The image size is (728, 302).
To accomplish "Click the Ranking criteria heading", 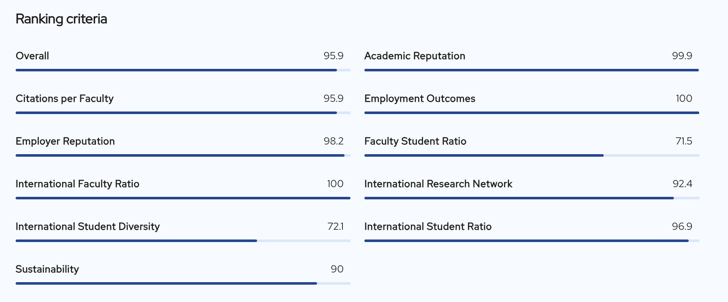I will coord(61,19).
